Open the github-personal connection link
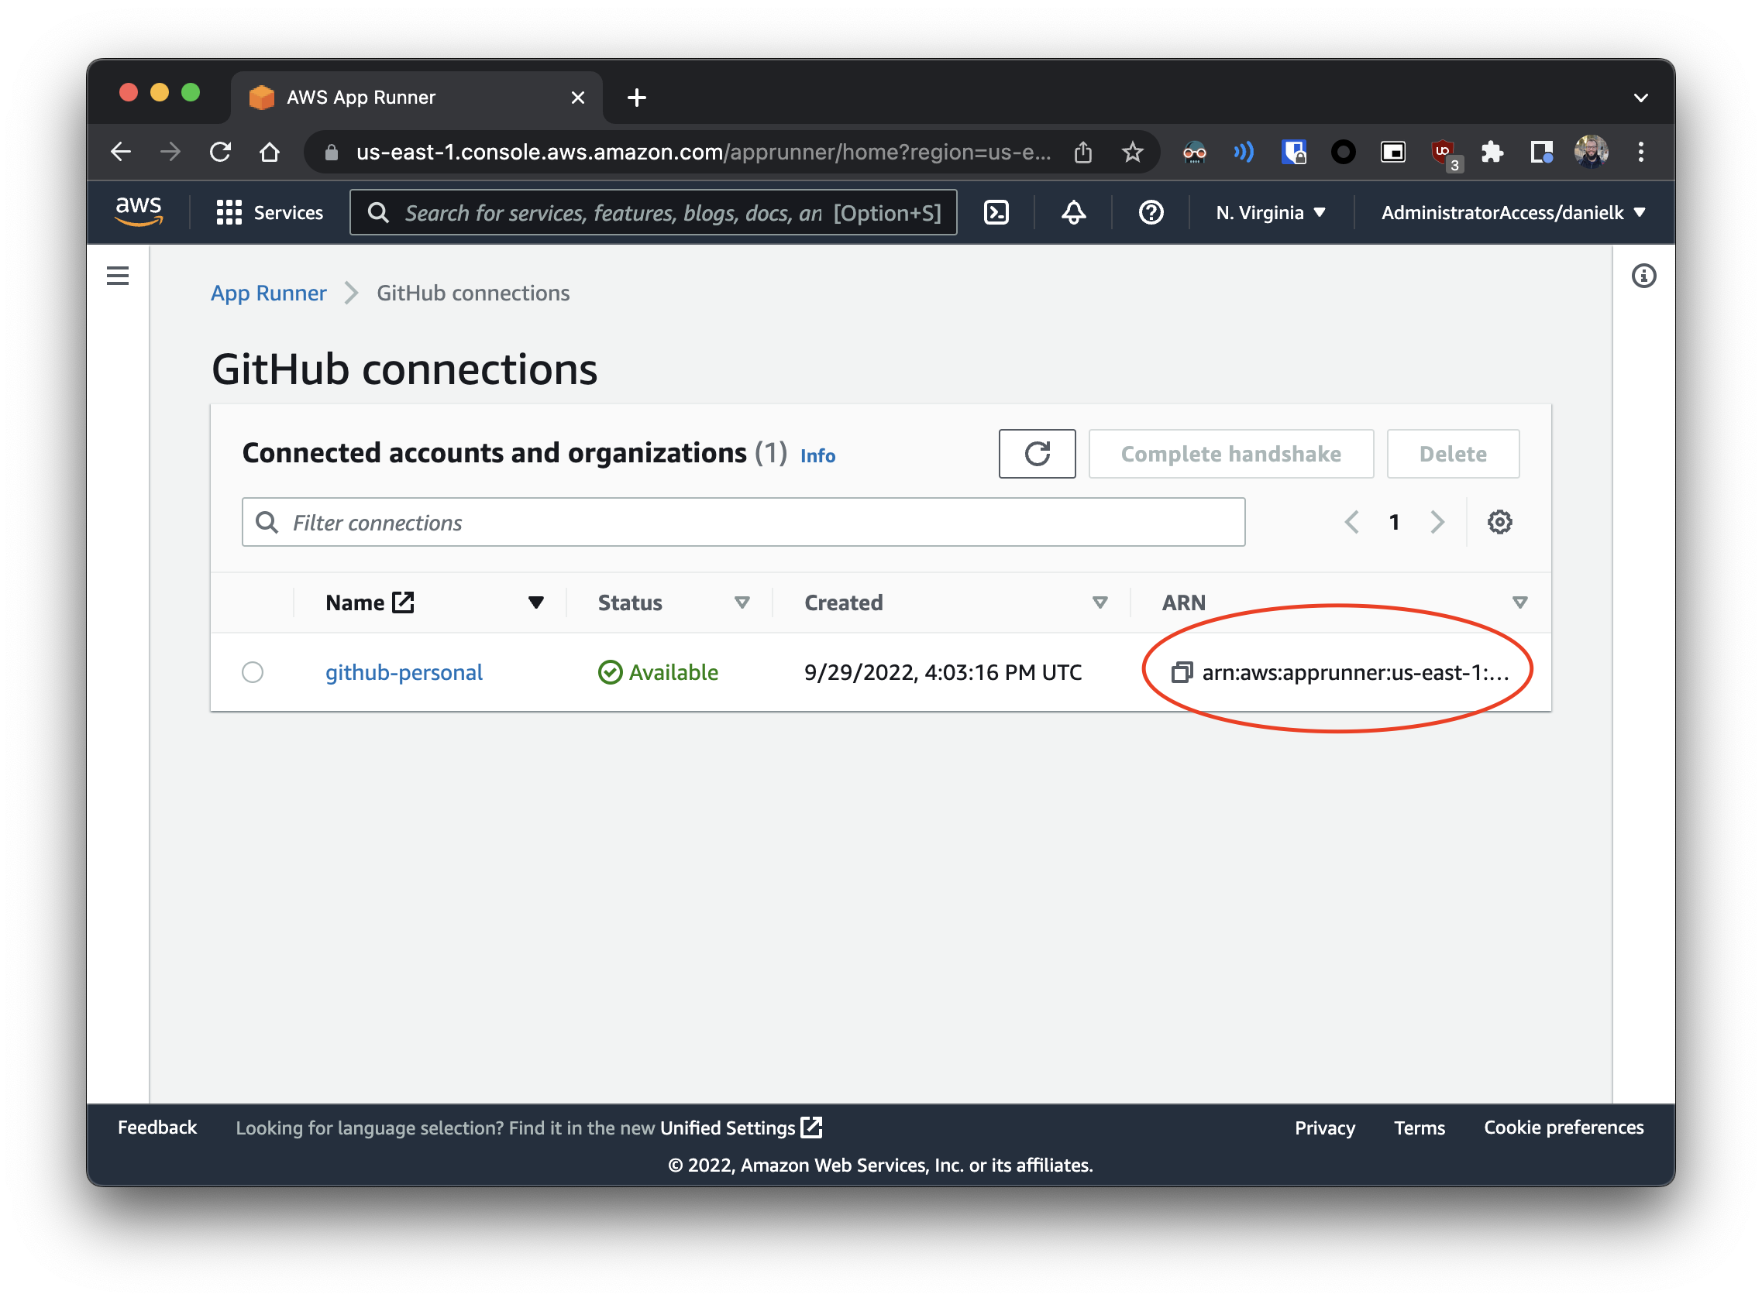This screenshot has height=1301, width=1762. (404, 671)
